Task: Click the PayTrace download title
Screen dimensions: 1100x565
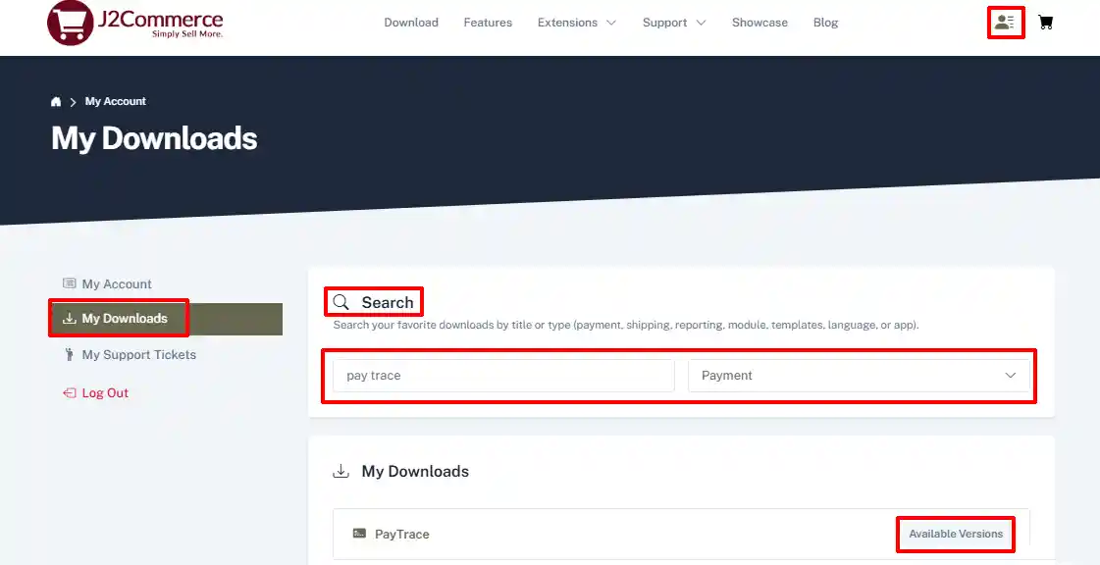Action: (402, 535)
